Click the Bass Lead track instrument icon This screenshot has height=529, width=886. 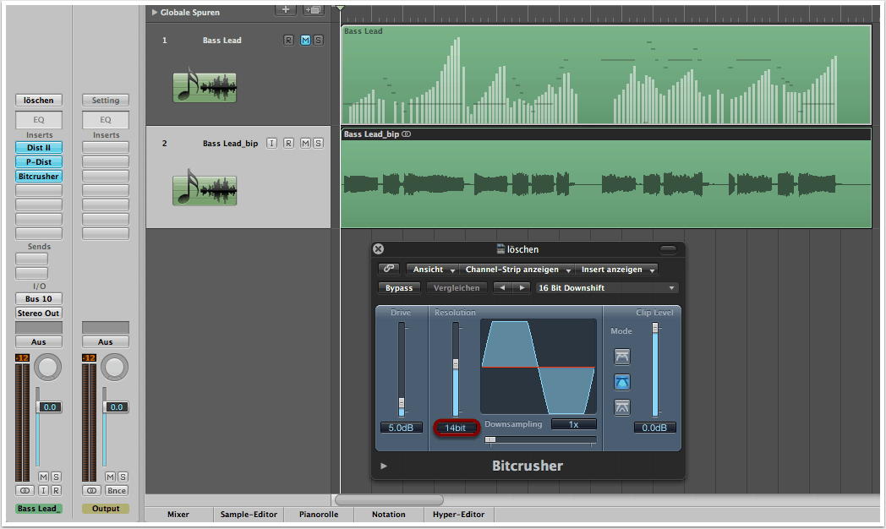pos(205,86)
